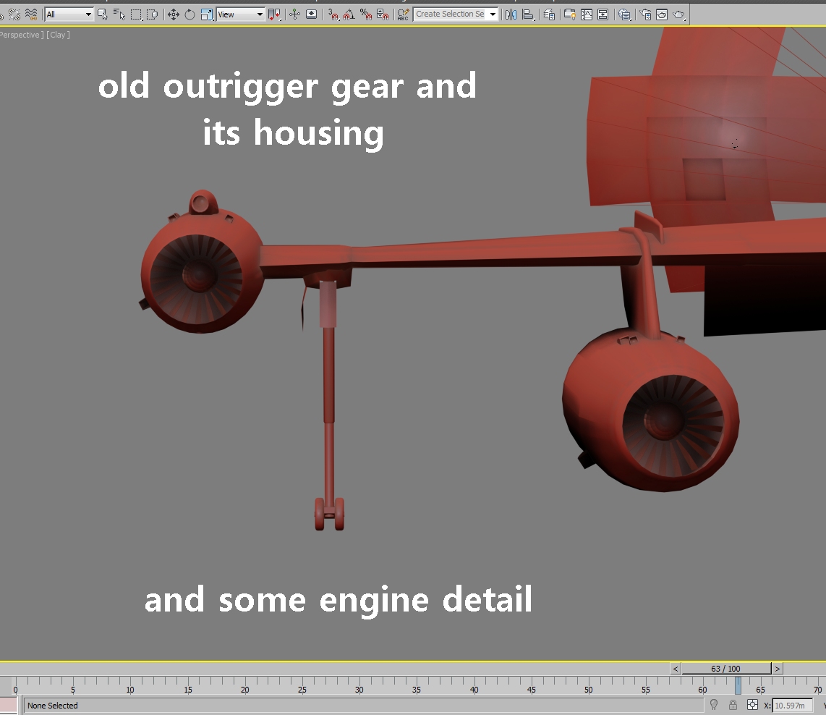This screenshot has height=715, width=826.
Task: Select the Select Object arrow tool
Action: (103, 14)
